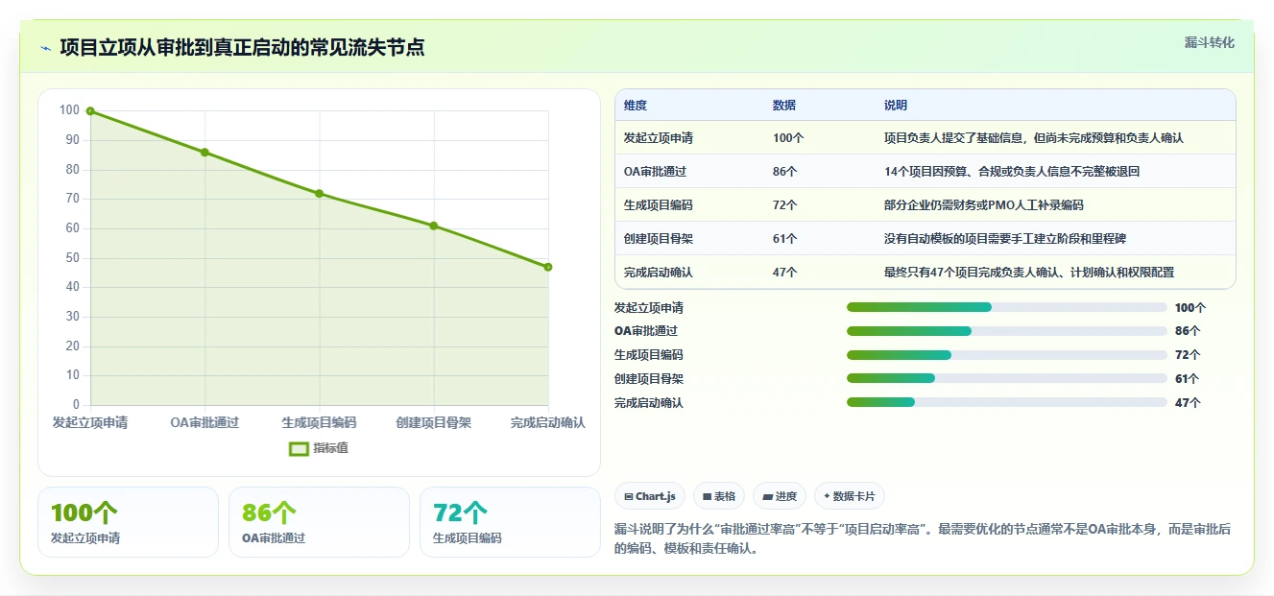
Task: Select the Chart.js tag chip
Action: click(x=650, y=496)
